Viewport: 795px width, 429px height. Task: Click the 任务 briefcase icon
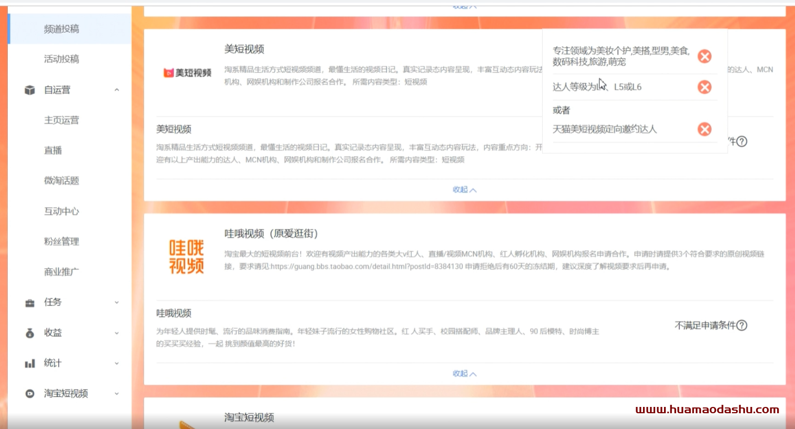tap(30, 303)
